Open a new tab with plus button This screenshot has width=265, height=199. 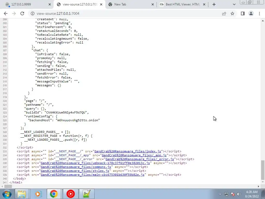pos(214,4)
